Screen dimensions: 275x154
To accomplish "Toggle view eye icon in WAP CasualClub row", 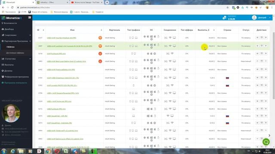I will click(x=257, y=123).
